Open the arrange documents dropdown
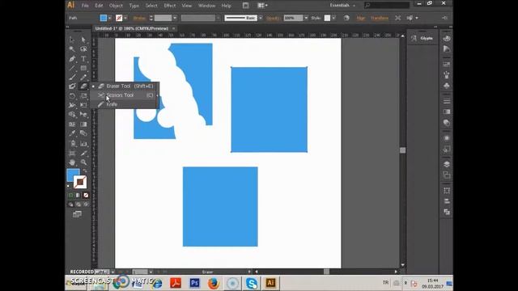 263,6
